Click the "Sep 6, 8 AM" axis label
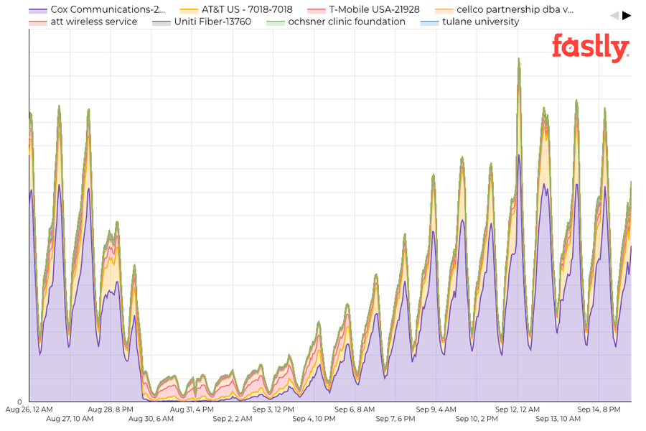The width and height of the screenshot is (646, 431). click(x=355, y=409)
